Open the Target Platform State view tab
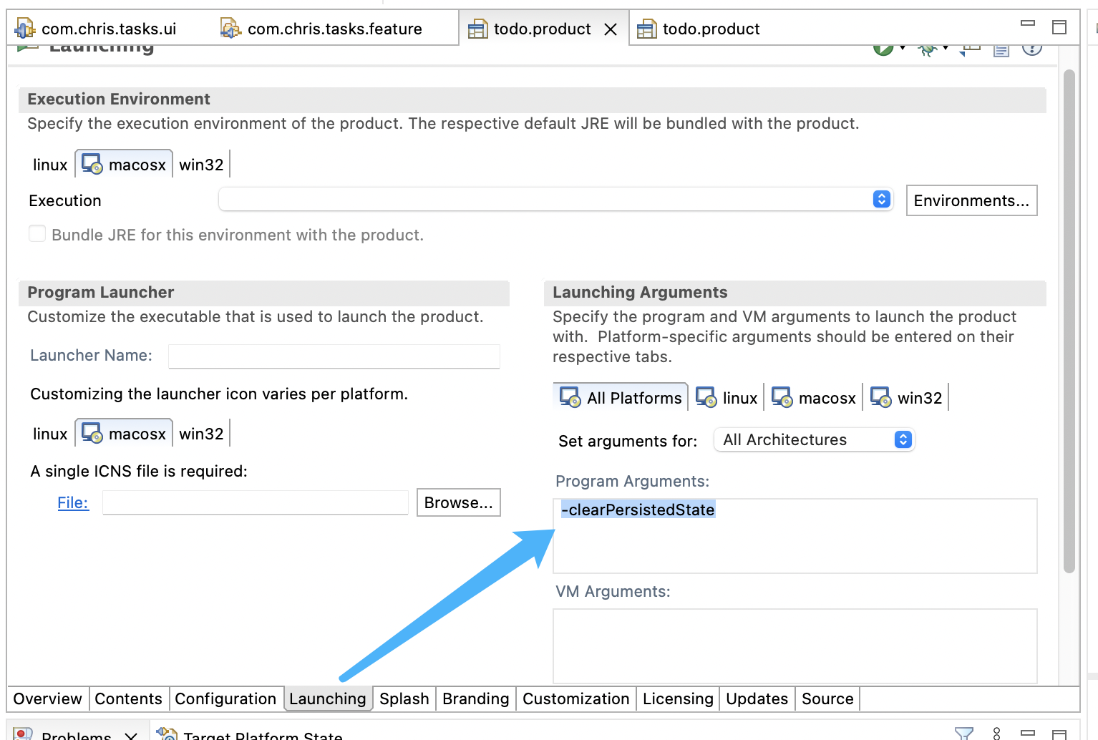This screenshot has width=1098, height=740. tap(251, 734)
